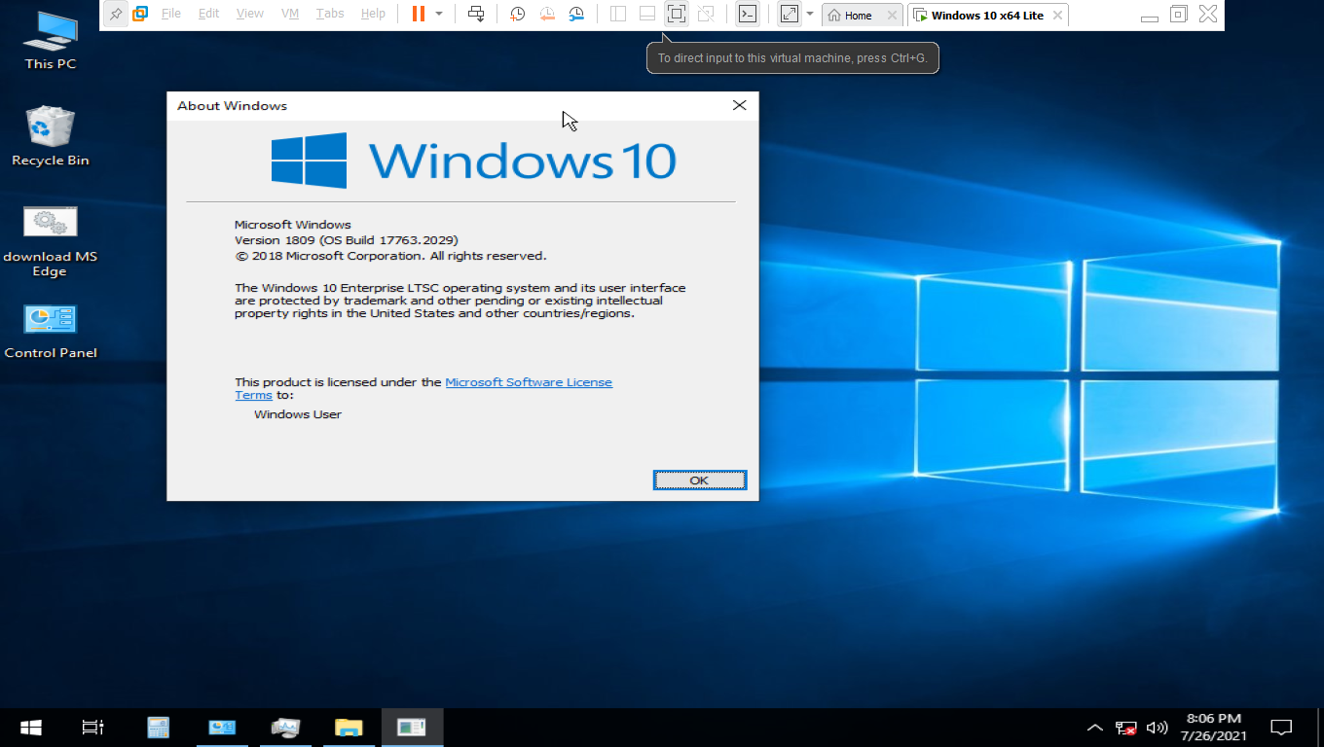Click the network status tray icon
The width and height of the screenshot is (1324, 747).
pyautogui.click(x=1126, y=728)
